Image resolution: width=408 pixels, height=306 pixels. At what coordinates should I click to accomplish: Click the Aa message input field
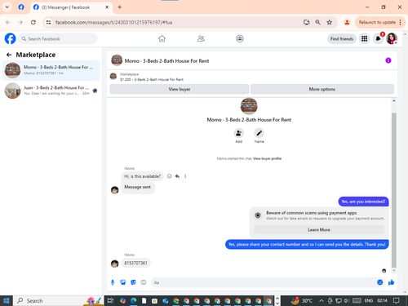coord(263,282)
